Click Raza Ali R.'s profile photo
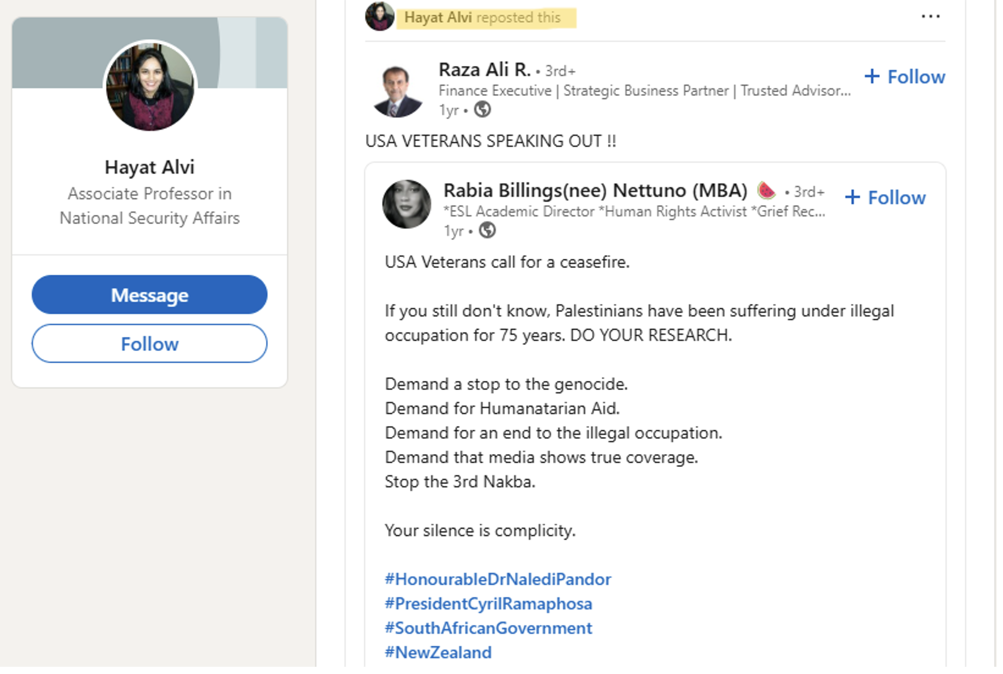 [x=397, y=91]
